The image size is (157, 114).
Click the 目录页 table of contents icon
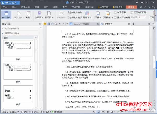(48, 13)
